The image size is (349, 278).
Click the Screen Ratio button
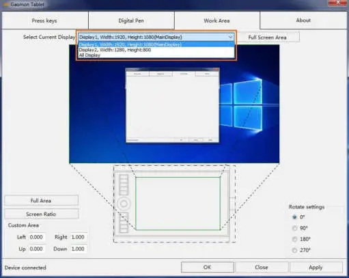[41, 214]
